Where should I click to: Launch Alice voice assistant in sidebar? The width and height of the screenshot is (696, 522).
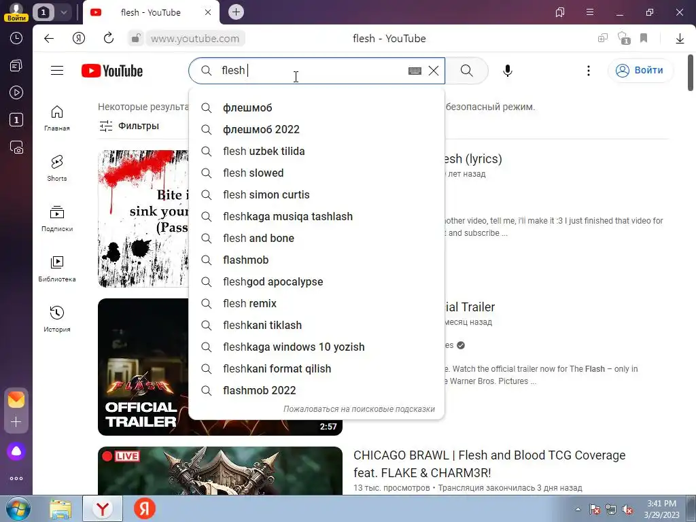coord(16,451)
